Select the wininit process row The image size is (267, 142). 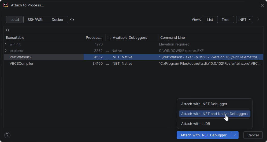133,44
